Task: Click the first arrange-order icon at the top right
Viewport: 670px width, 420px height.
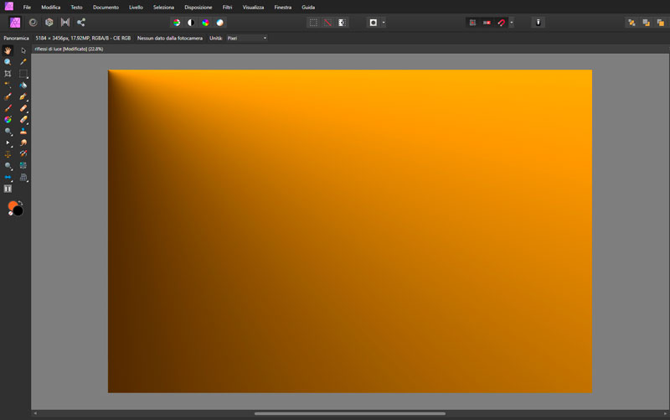Action: click(631, 23)
